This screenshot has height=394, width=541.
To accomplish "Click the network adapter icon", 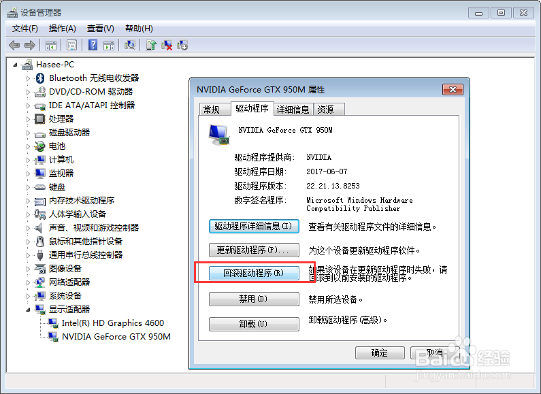I will pos(40,282).
